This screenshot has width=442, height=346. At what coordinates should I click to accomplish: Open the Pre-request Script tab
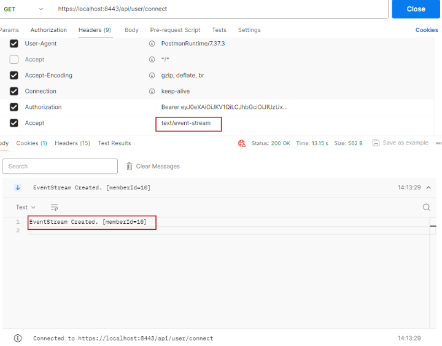[175, 30]
